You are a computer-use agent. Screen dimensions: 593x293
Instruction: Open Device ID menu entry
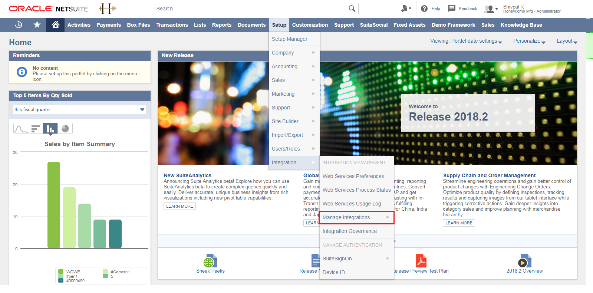[334, 272]
